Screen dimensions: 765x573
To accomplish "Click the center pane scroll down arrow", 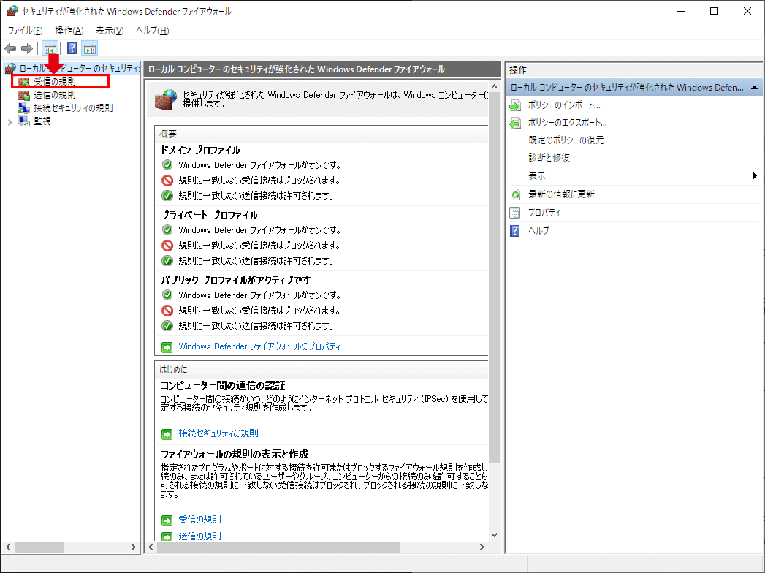I will (494, 535).
